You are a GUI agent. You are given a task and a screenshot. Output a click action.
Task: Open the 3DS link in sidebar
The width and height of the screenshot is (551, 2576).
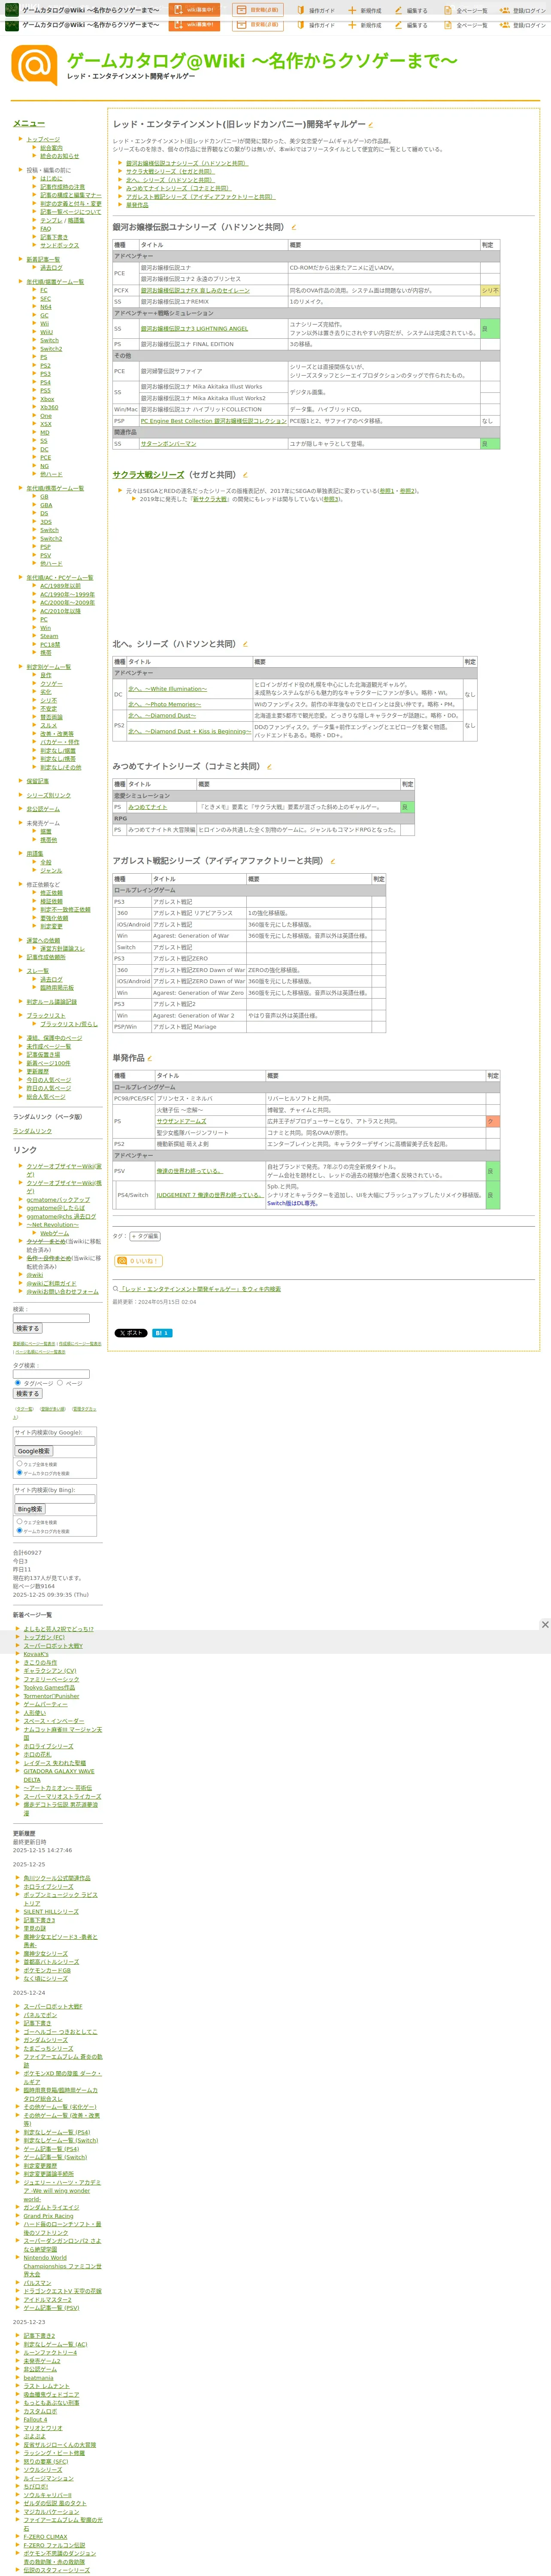pos(46,522)
